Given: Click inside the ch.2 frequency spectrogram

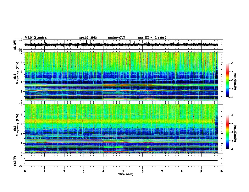Looking at the screenshot, I should click(121, 129).
